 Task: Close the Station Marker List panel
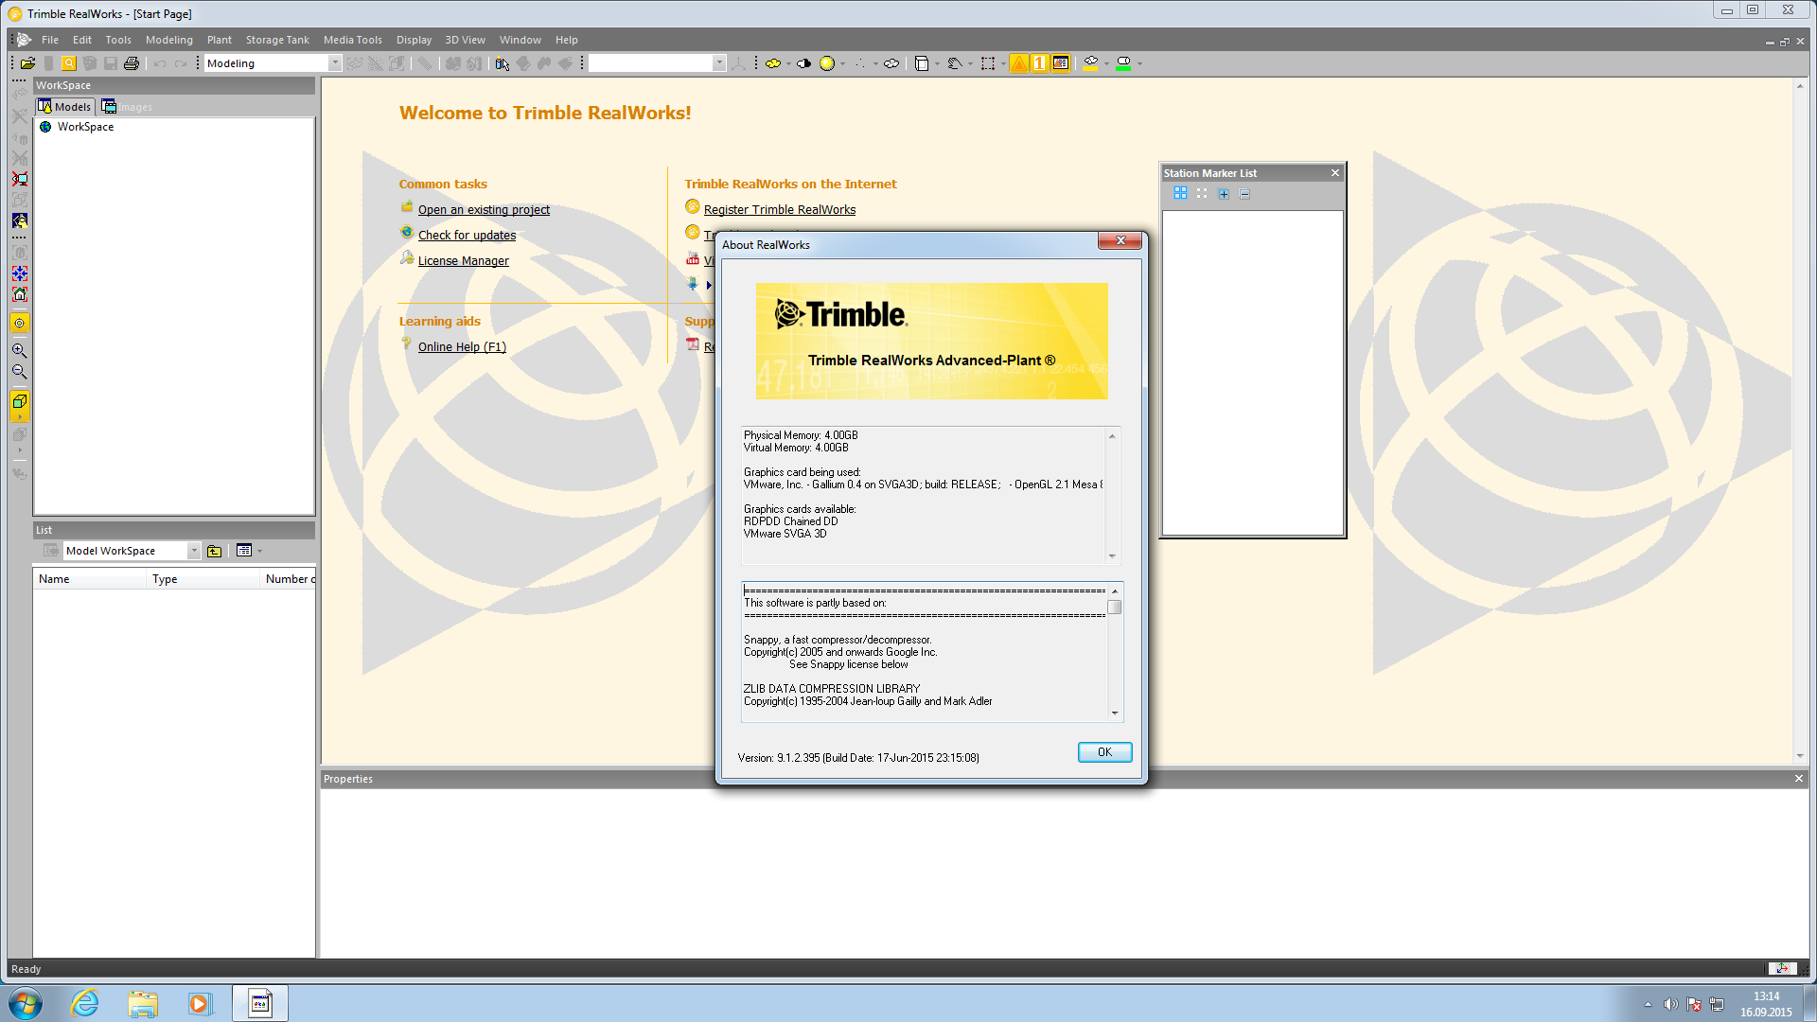(x=1335, y=173)
